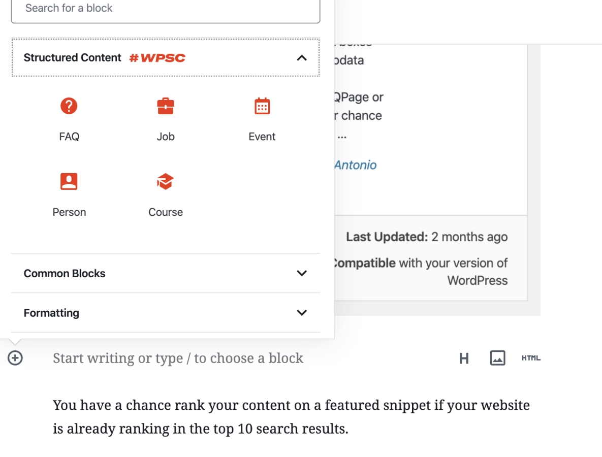Insert a custom HTML block
The width and height of the screenshot is (602, 457).
tap(531, 358)
